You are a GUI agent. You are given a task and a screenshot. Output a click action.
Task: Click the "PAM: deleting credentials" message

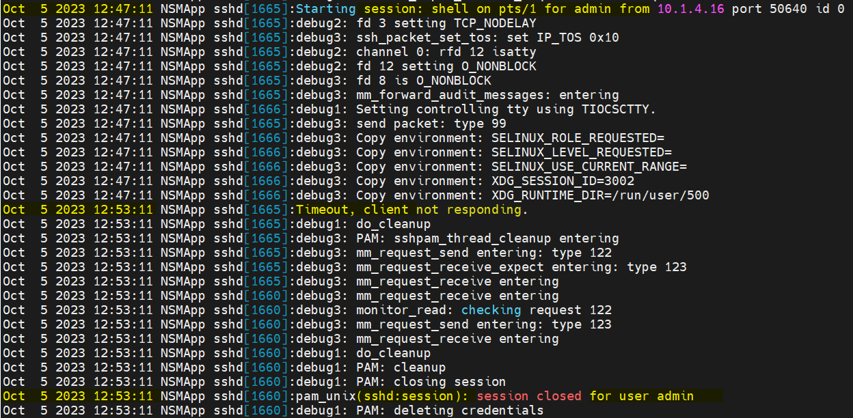coord(450,410)
